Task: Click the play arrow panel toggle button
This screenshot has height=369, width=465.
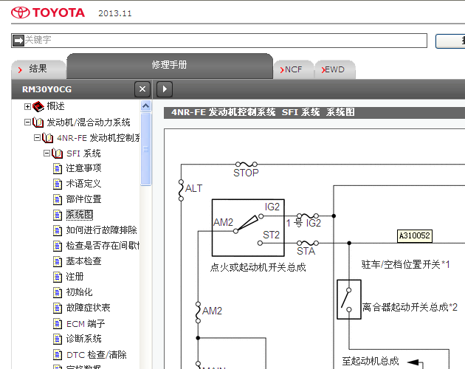Action: click(165, 89)
